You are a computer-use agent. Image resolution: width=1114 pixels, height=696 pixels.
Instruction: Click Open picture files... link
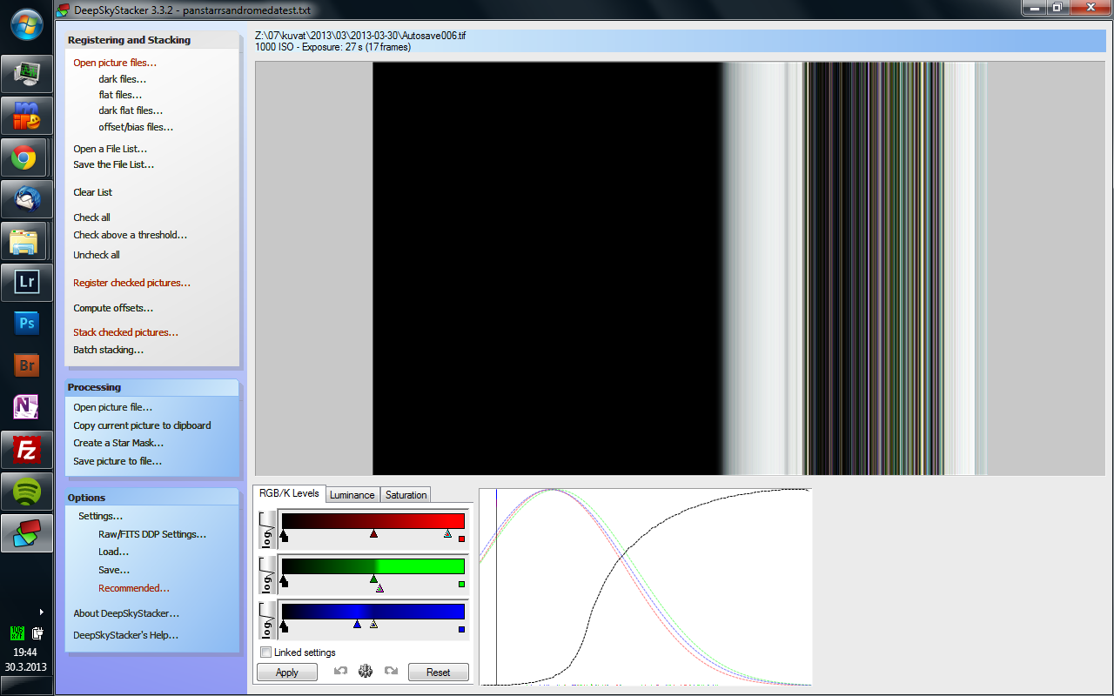[115, 63]
